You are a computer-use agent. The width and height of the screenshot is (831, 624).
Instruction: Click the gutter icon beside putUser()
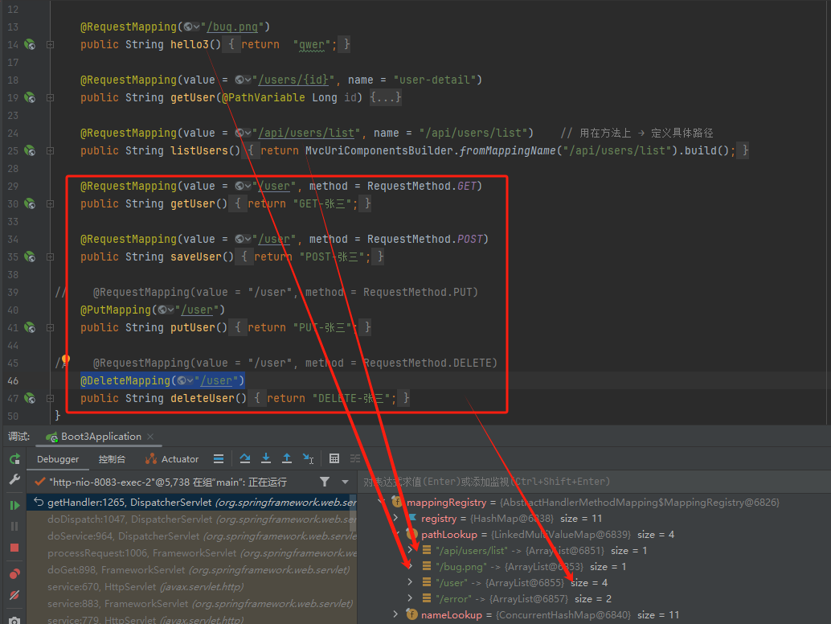(31, 327)
